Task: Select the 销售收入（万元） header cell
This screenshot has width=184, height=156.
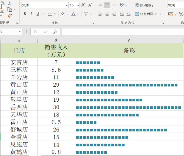Action: 56,51
